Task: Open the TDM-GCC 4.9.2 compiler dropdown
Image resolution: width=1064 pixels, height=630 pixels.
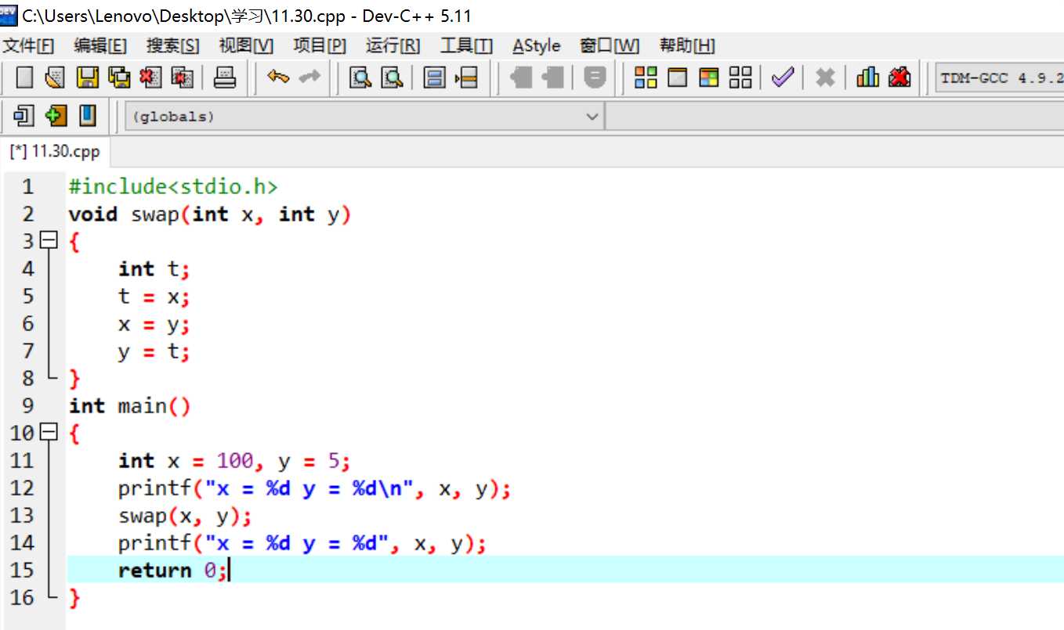Action: point(1000,78)
